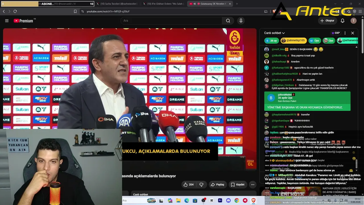The height and width of the screenshot is (205, 364).
Task: Start voice search with the microphone
Action: 241,21
